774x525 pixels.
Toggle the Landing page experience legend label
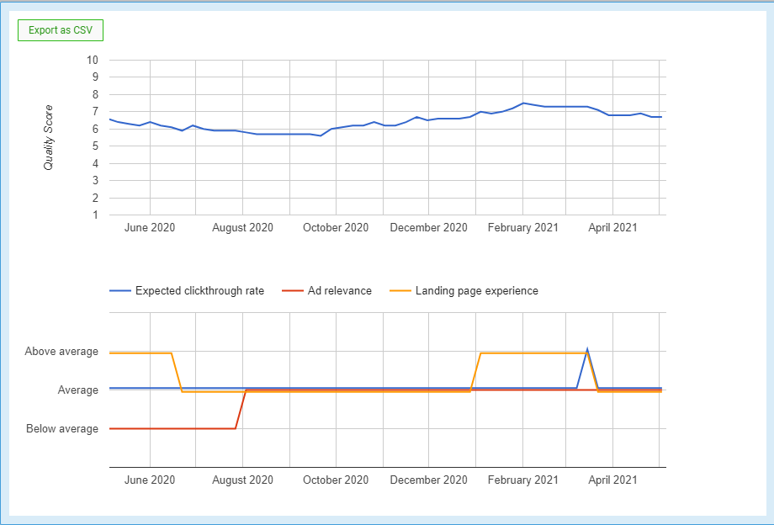pos(476,291)
